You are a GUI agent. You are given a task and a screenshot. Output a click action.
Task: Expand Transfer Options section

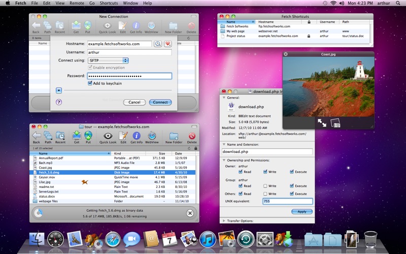tap(224, 221)
